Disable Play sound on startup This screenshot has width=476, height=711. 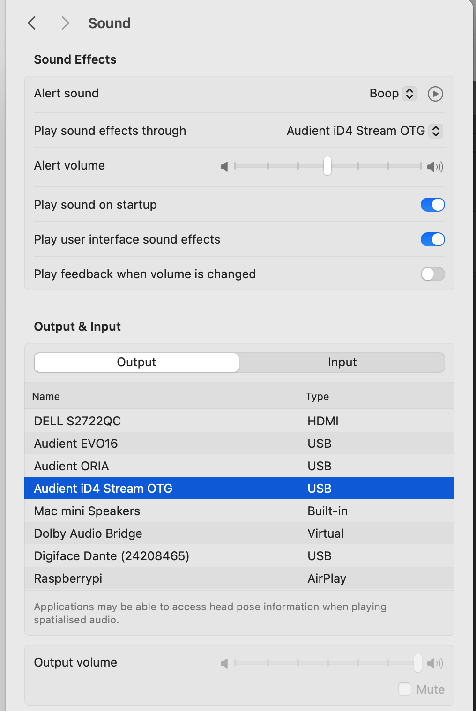coord(432,205)
